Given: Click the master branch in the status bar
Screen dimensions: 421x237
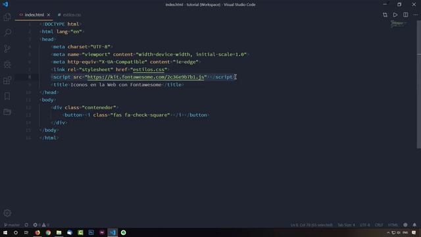Looking at the screenshot, I should coord(12,225).
